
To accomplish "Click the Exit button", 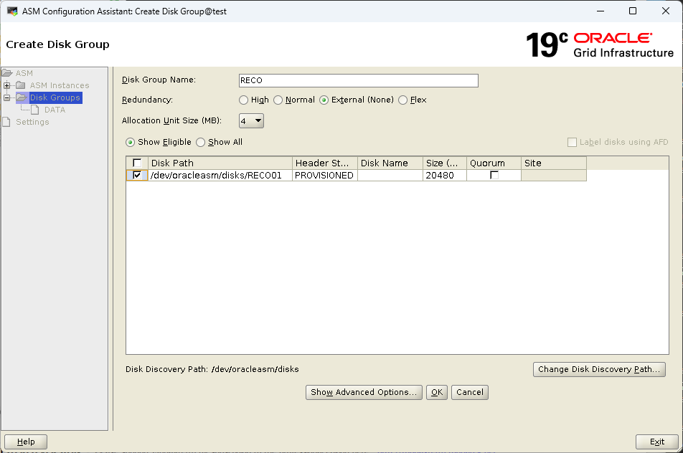I will pyautogui.click(x=657, y=442).
